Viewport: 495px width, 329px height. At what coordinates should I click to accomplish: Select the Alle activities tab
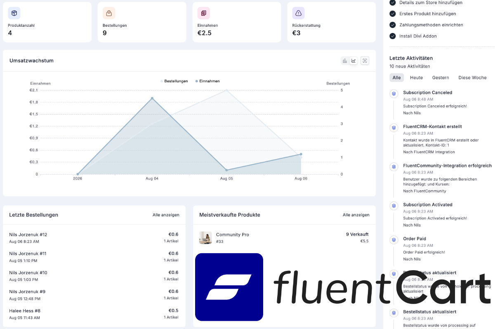tap(396, 77)
